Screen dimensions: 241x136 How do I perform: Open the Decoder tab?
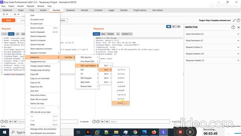click(84, 10)
